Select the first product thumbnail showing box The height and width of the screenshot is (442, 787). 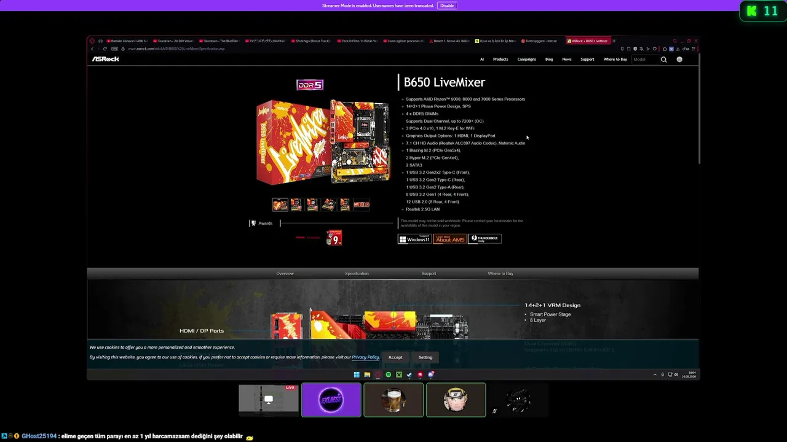tap(280, 204)
